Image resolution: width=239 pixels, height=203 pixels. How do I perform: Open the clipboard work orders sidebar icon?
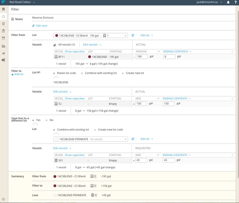(x=3, y=31)
